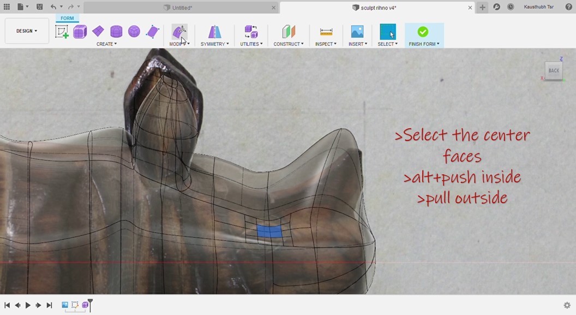Viewport: 576px width, 315px height.
Task: Undo the last action
Action: tap(53, 7)
